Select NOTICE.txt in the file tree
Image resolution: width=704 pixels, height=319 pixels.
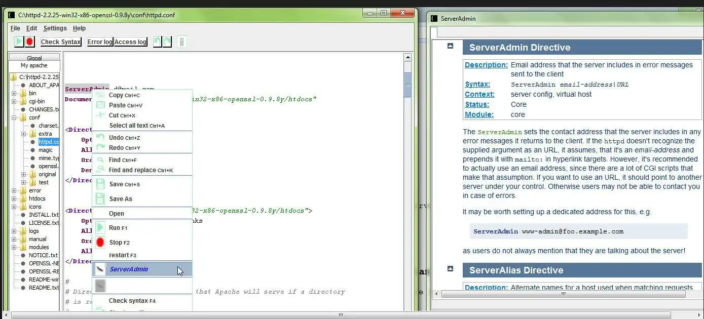(x=43, y=255)
